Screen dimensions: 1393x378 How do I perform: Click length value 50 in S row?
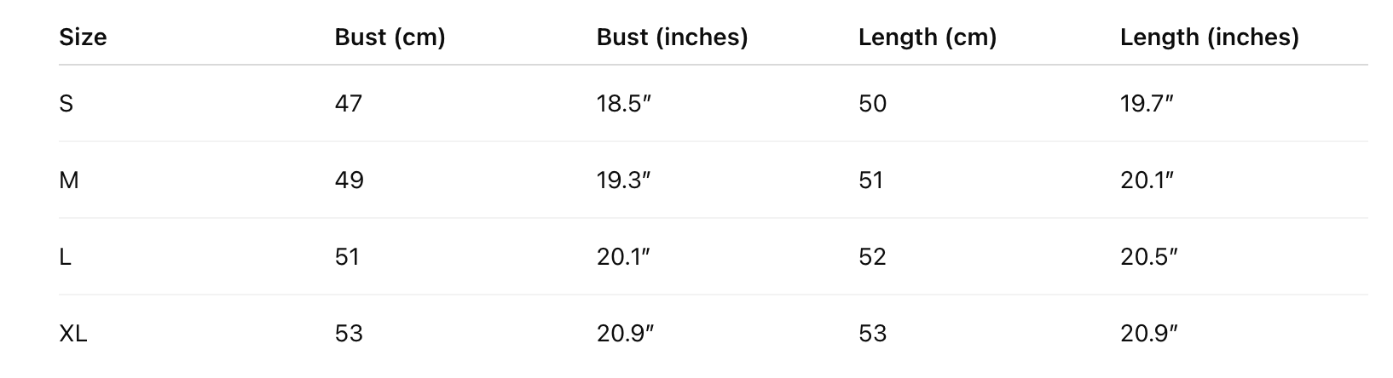point(873,104)
